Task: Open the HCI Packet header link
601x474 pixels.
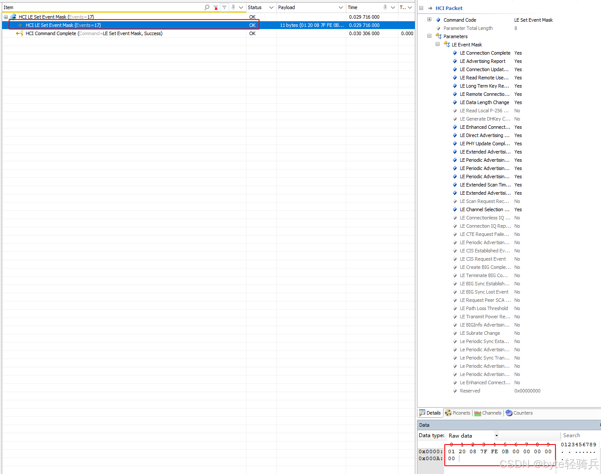Action: click(449, 8)
